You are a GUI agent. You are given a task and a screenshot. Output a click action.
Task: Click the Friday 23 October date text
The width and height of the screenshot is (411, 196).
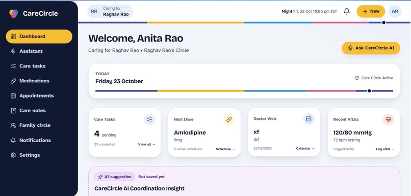[x=119, y=81]
